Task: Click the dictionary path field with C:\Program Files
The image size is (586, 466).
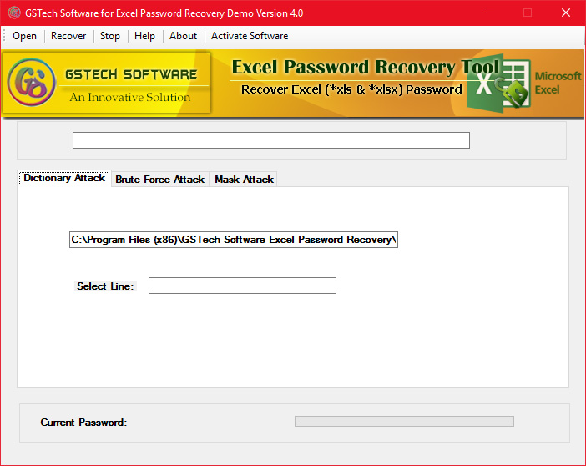Action: [234, 240]
